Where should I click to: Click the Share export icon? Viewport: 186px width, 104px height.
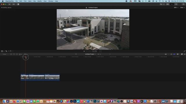[x=183, y=4]
